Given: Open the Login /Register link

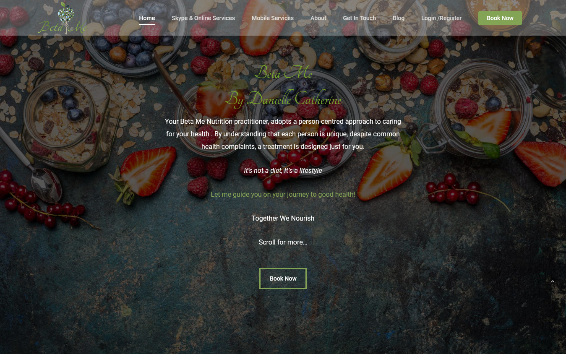Looking at the screenshot, I should point(441,18).
